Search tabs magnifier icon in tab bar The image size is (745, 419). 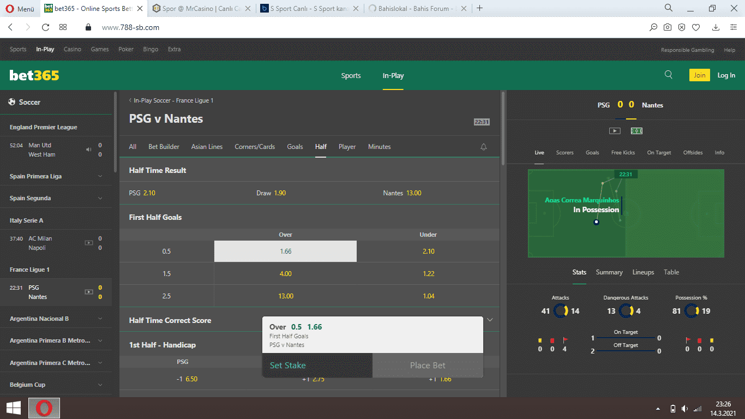[x=669, y=8]
